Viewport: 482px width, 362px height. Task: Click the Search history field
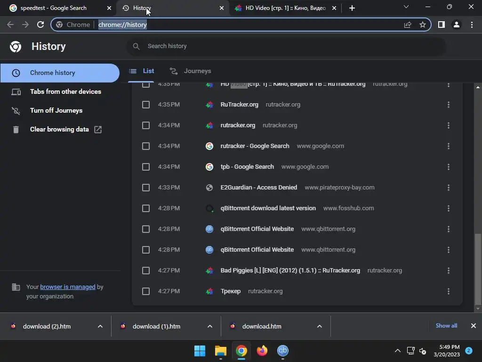coord(286,46)
